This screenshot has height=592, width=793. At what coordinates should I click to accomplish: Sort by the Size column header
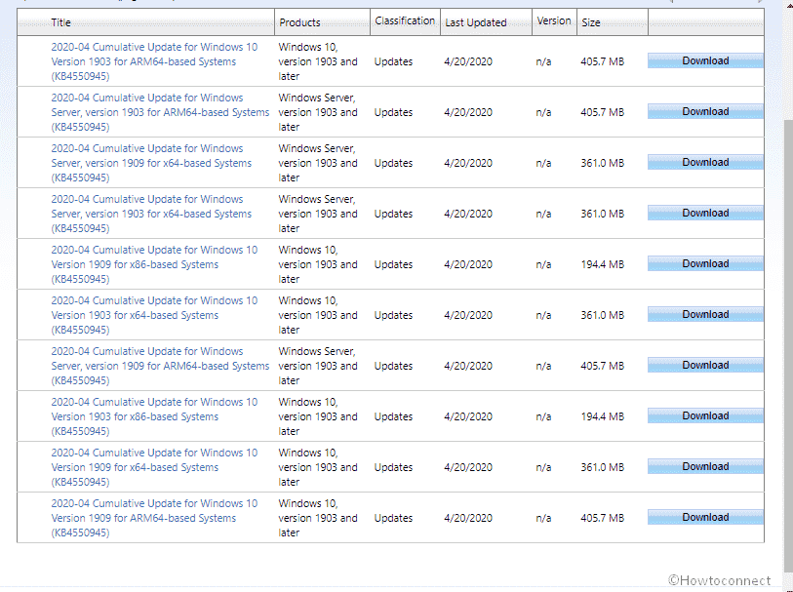tap(591, 22)
